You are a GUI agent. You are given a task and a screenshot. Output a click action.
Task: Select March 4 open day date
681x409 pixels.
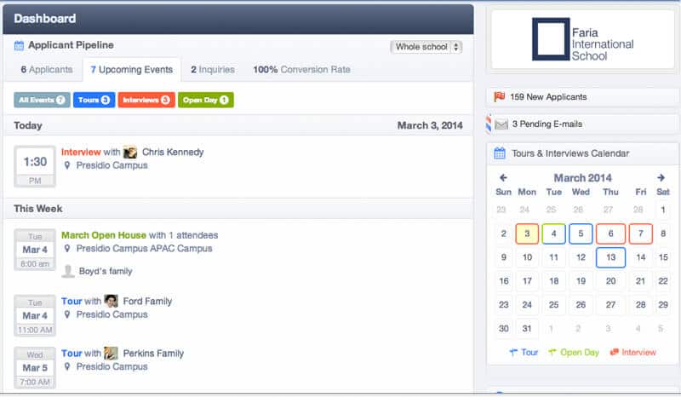point(553,233)
